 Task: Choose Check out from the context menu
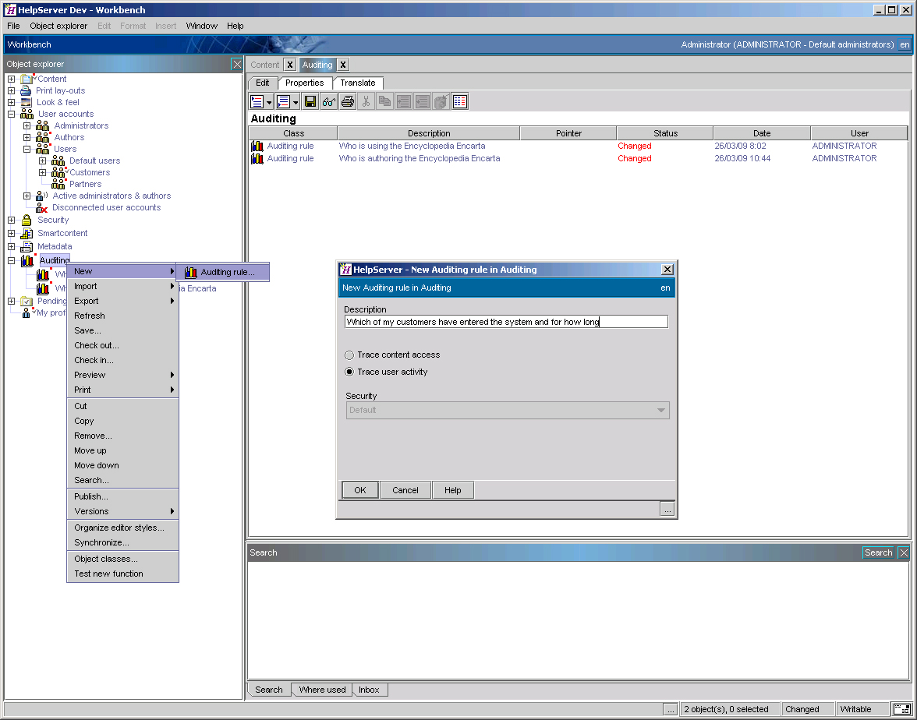tap(96, 345)
